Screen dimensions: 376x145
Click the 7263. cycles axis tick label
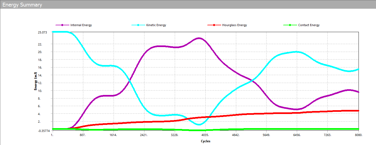327,135
